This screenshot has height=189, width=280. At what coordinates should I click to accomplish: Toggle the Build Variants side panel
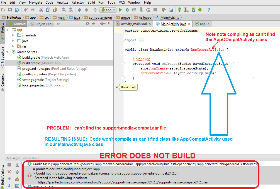pos(3,175)
